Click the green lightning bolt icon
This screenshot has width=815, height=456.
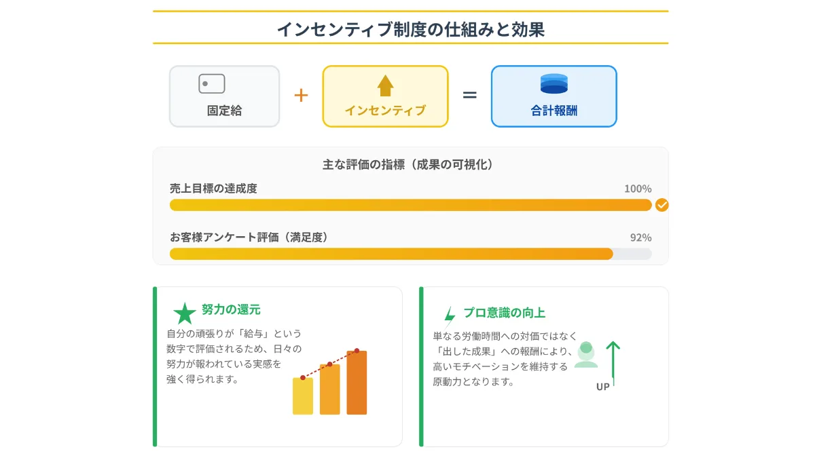coord(449,317)
